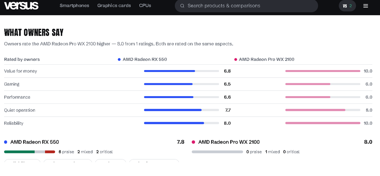Open the Smartphones category

pos(74,6)
